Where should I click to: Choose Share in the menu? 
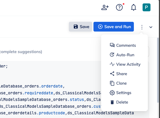[119, 74]
